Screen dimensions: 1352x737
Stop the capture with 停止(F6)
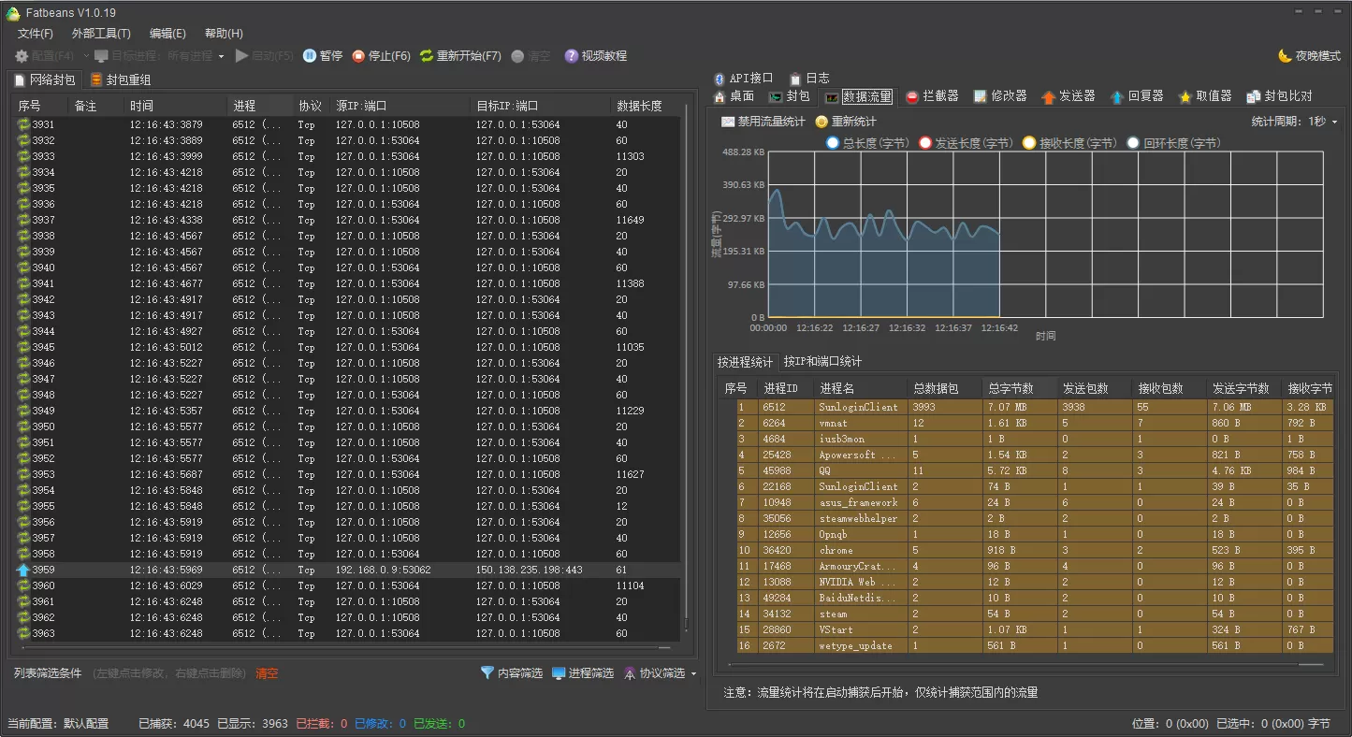point(381,55)
